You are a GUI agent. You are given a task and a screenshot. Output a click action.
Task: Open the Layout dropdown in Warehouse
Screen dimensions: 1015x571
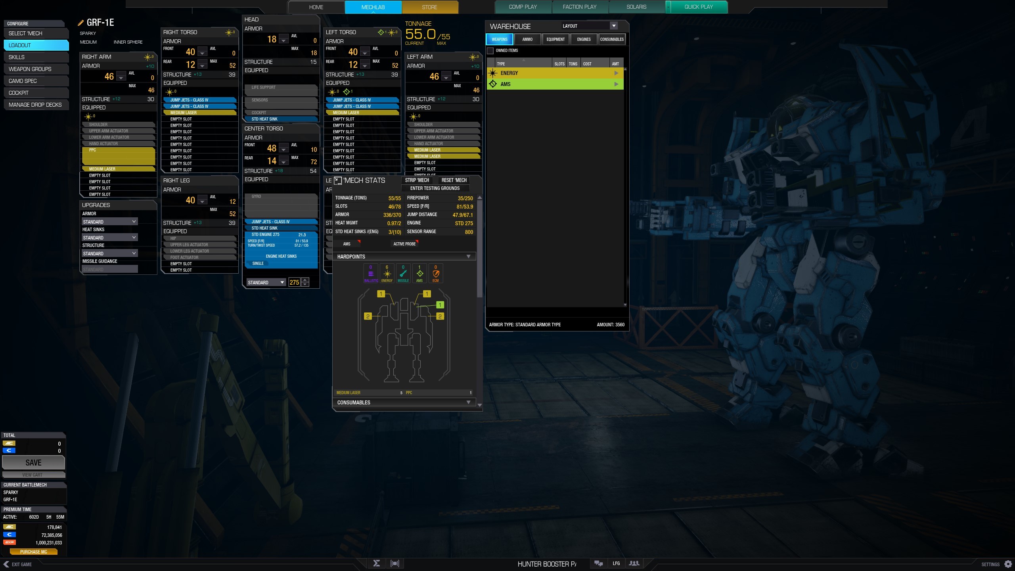(x=614, y=26)
